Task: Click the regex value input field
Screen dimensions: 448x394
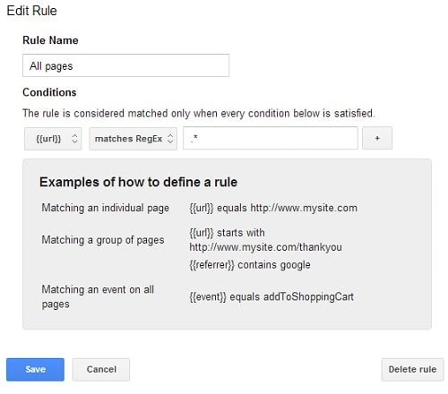Action: point(271,138)
